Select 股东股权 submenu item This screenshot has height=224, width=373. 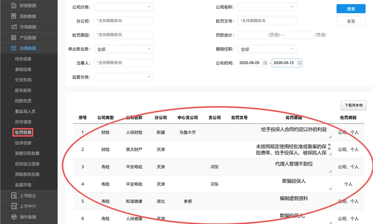pos(23,90)
